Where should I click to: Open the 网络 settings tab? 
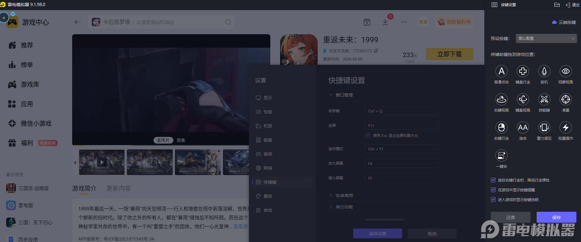(x=283, y=168)
